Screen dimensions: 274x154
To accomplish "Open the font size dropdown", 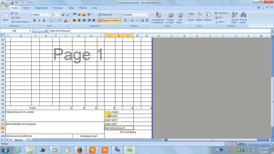I will pyautogui.click(x=59, y=15).
